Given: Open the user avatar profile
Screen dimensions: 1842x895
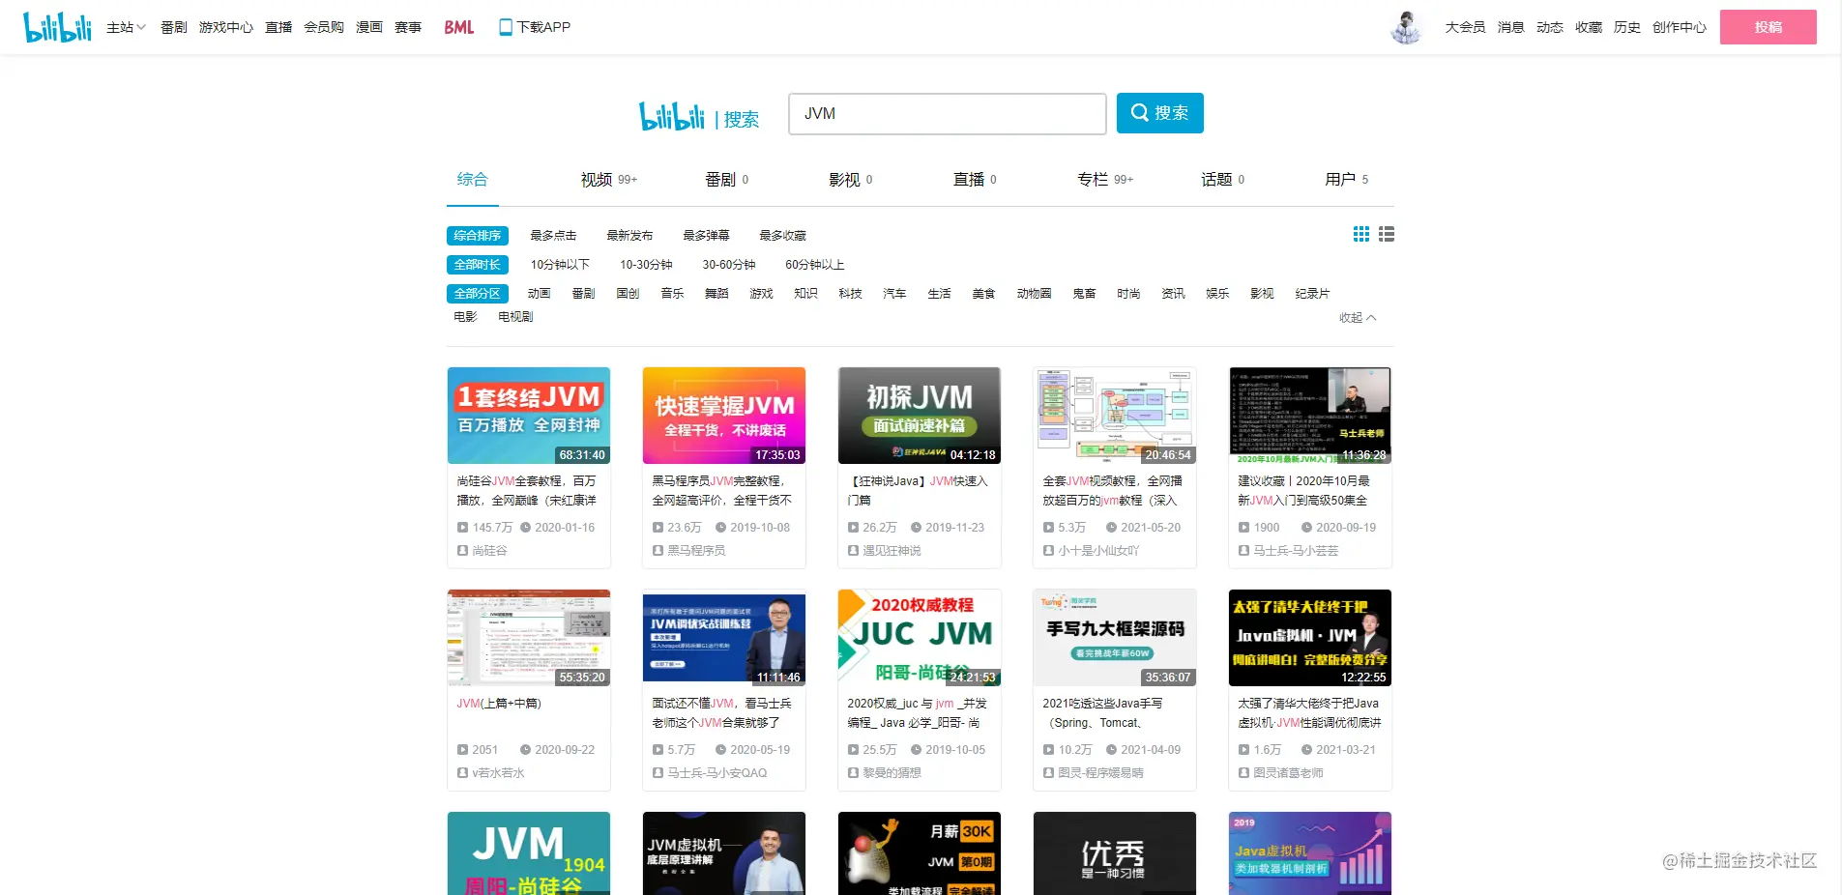Looking at the screenshot, I should 1407,27.
